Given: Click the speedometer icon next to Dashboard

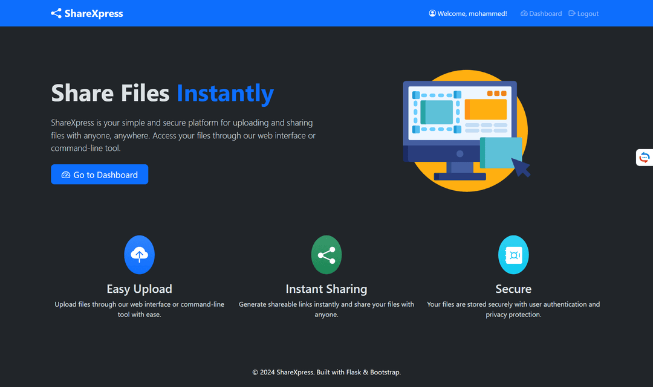Looking at the screenshot, I should coord(524,13).
